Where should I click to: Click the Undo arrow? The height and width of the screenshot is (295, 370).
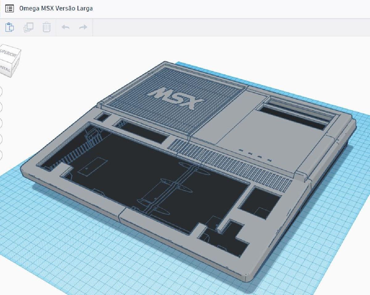tap(65, 27)
